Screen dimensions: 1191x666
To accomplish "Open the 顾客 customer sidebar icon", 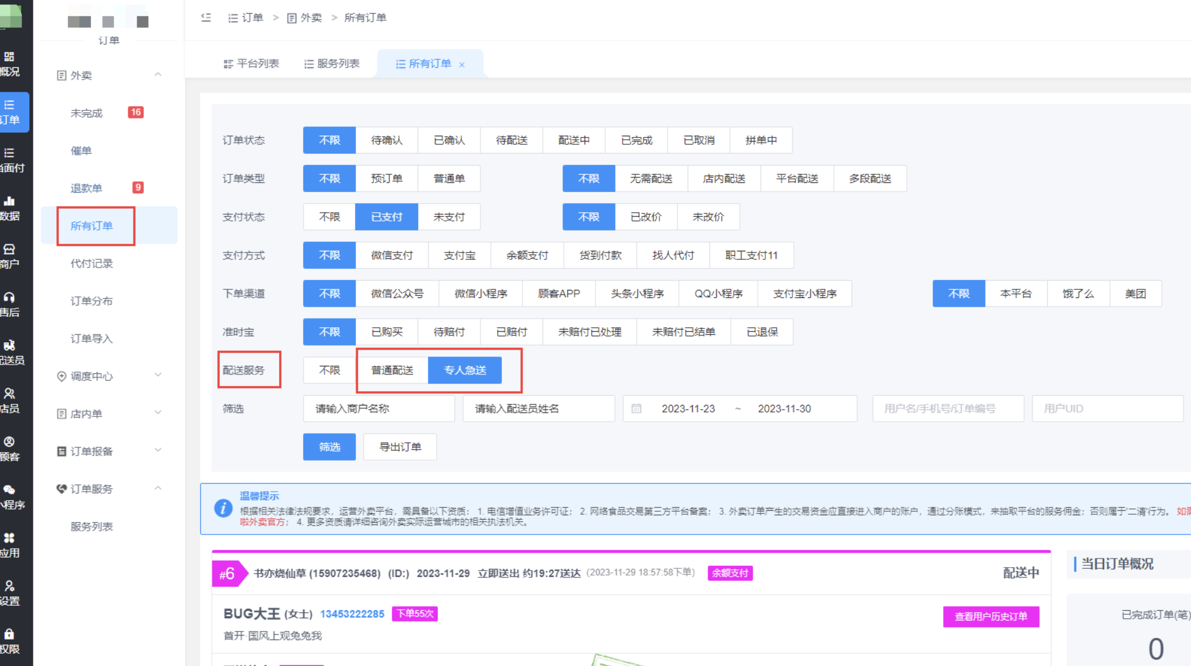I will tap(9, 442).
